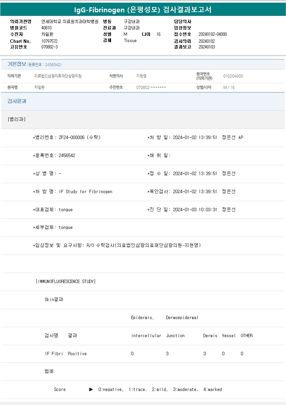286x405 pixels.
Task: Click the top age value 16
Action: [x=158, y=34]
